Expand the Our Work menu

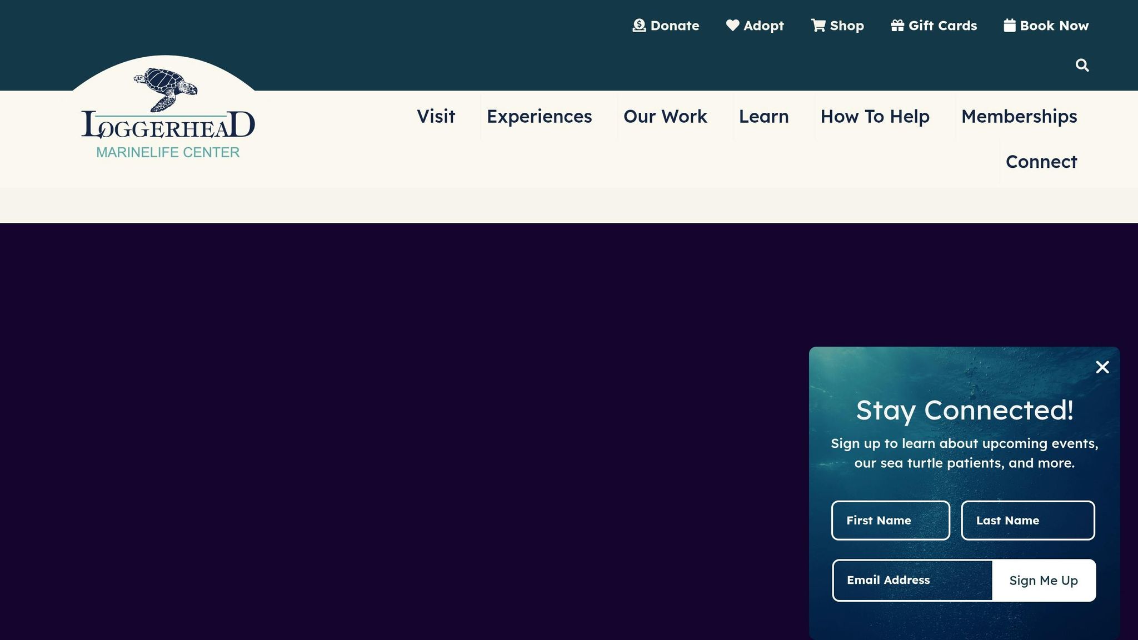point(665,117)
